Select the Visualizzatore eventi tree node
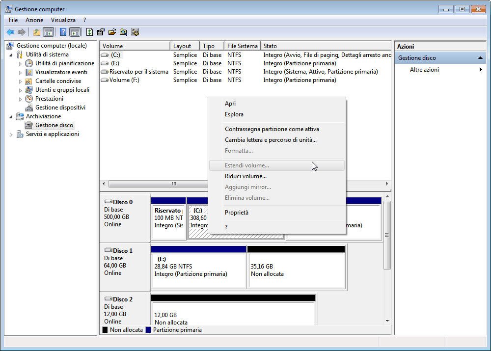This screenshot has height=351, width=491. point(61,72)
